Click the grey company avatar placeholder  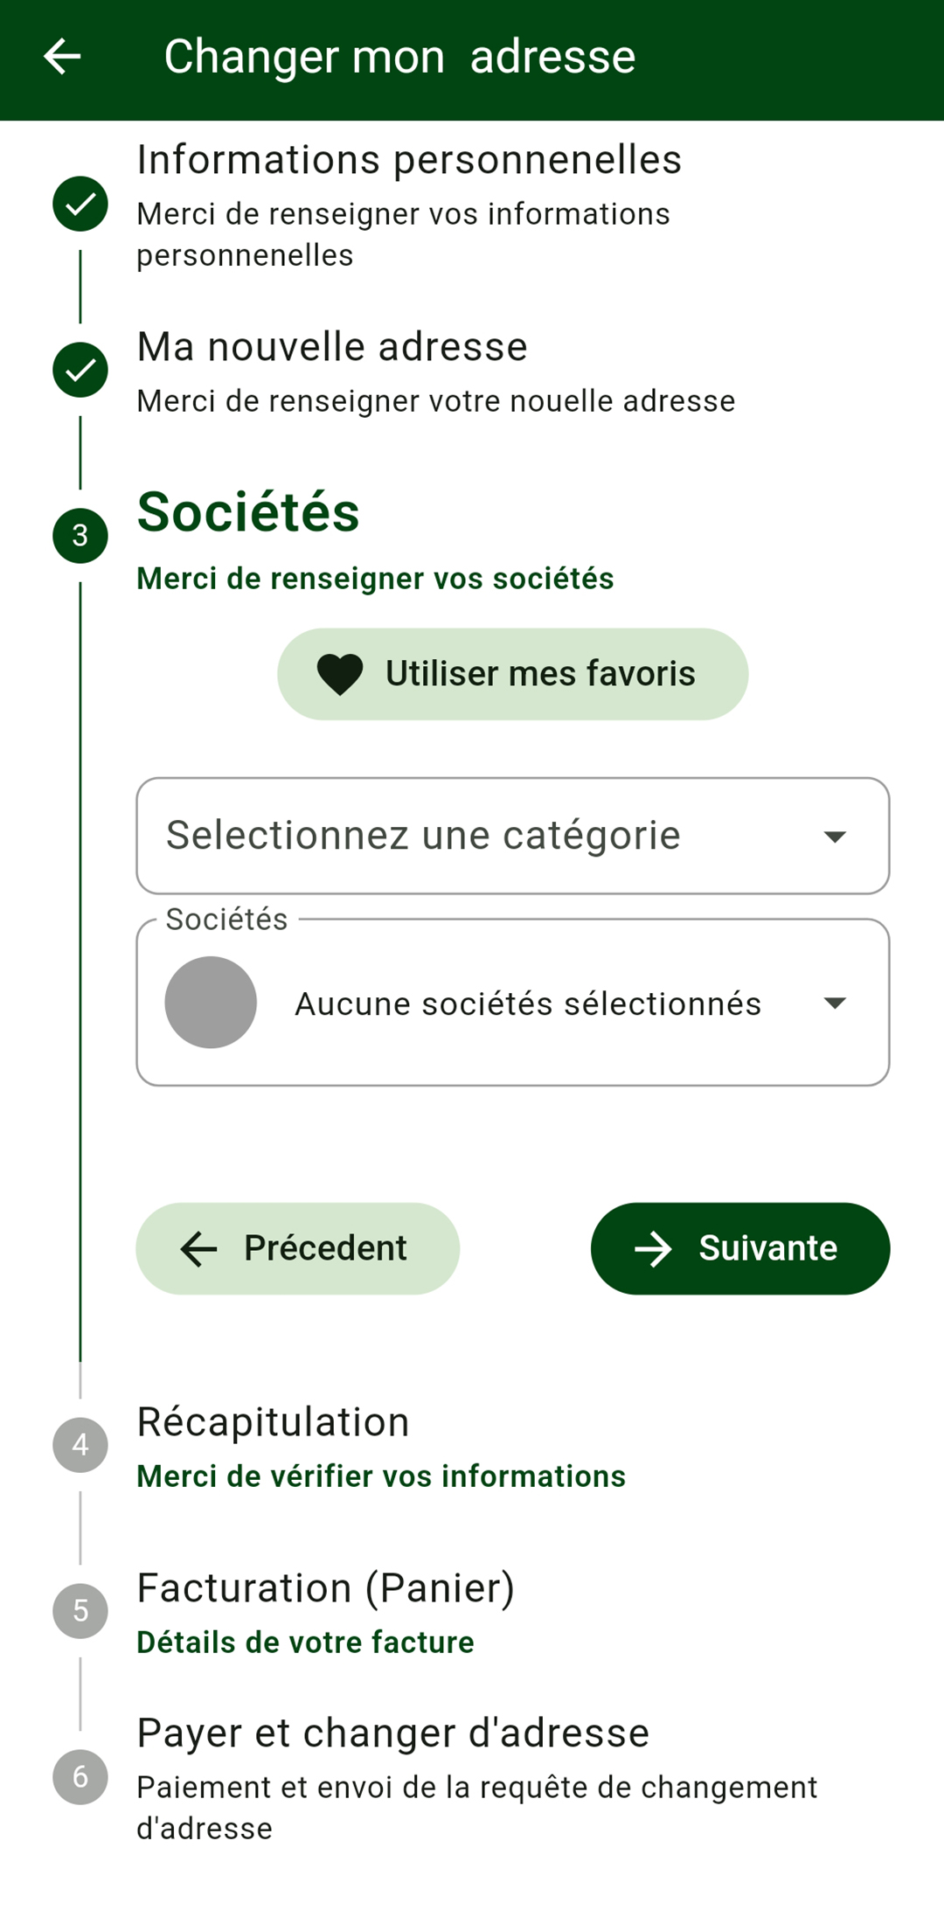(211, 1003)
